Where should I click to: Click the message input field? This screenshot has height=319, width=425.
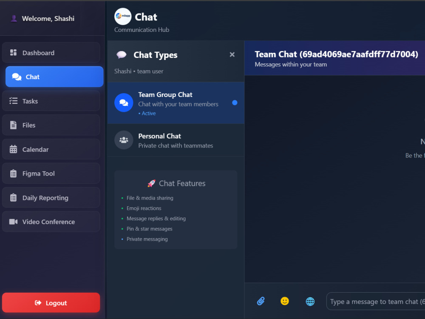376,302
